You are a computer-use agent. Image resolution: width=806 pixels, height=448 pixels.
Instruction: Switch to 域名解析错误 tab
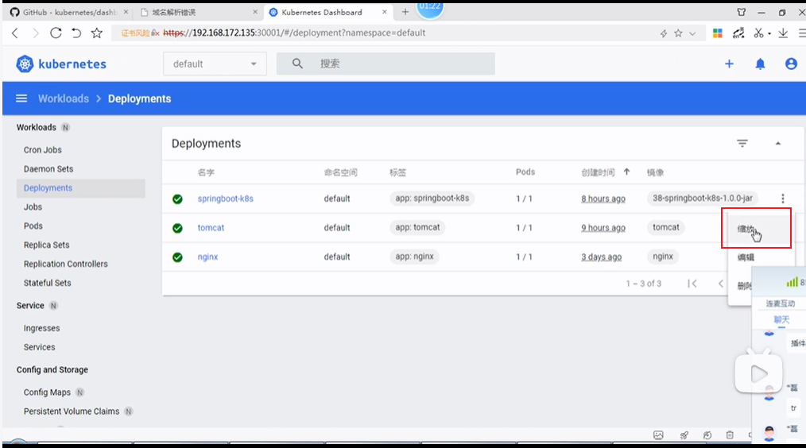coord(198,12)
